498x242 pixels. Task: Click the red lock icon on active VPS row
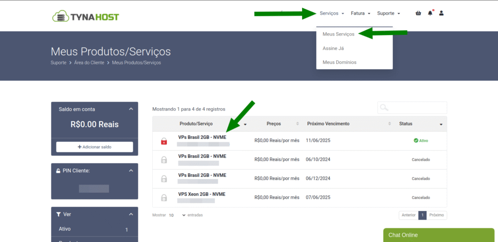[164, 141]
